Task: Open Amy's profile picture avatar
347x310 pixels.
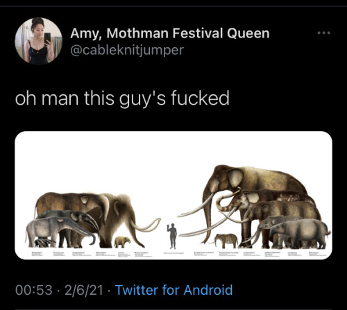Action: (39, 41)
